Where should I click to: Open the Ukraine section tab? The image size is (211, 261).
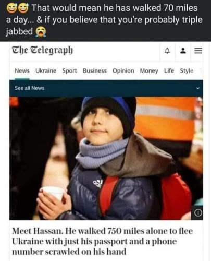click(46, 71)
